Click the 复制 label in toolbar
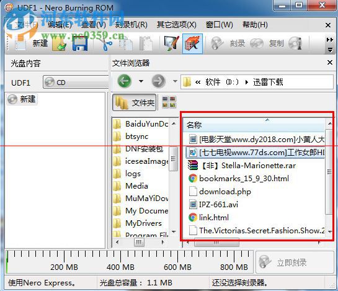This screenshot has width=338, height=291. click(x=276, y=43)
